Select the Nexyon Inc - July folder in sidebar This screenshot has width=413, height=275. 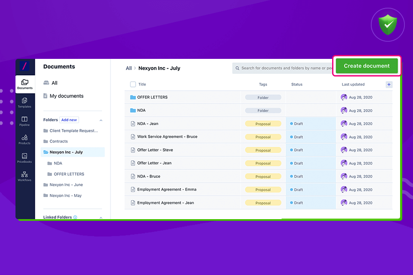click(x=73, y=152)
